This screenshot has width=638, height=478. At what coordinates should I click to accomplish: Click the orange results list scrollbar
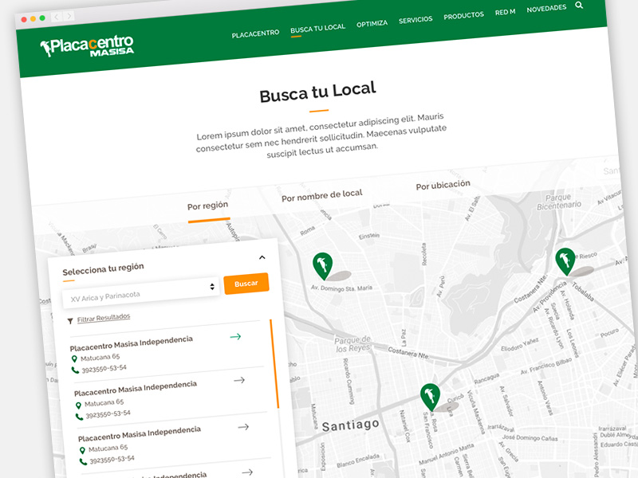click(x=274, y=364)
